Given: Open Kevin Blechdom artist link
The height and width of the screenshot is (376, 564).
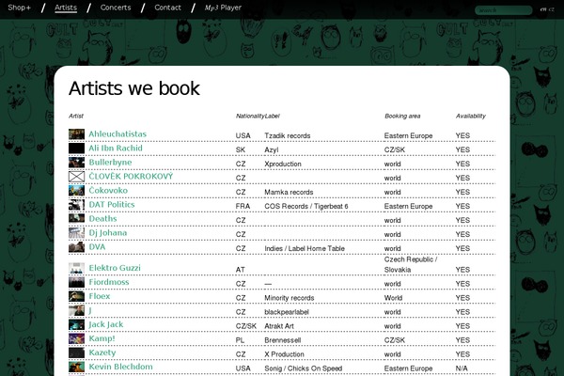Looking at the screenshot, I should click(121, 367).
